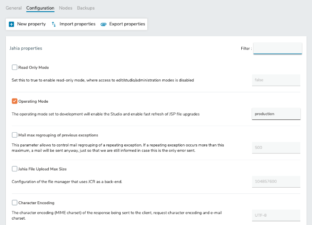Click the mail regrouping value field showing 500
This screenshot has height=225, width=312.
click(276, 148)
